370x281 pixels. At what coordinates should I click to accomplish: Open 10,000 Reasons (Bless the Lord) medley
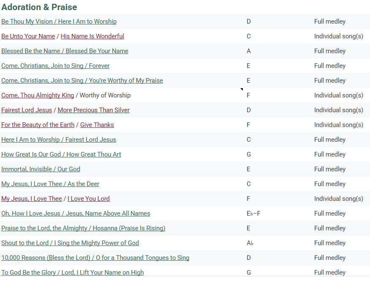pyautogui.click(x=95, y=258)
